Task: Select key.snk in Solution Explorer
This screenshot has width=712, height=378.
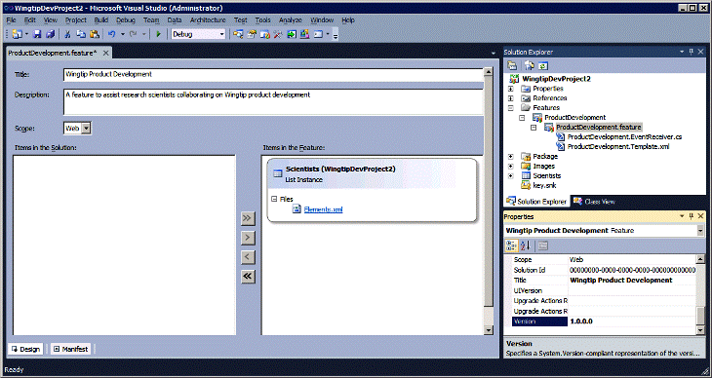Action: (544, 186)
